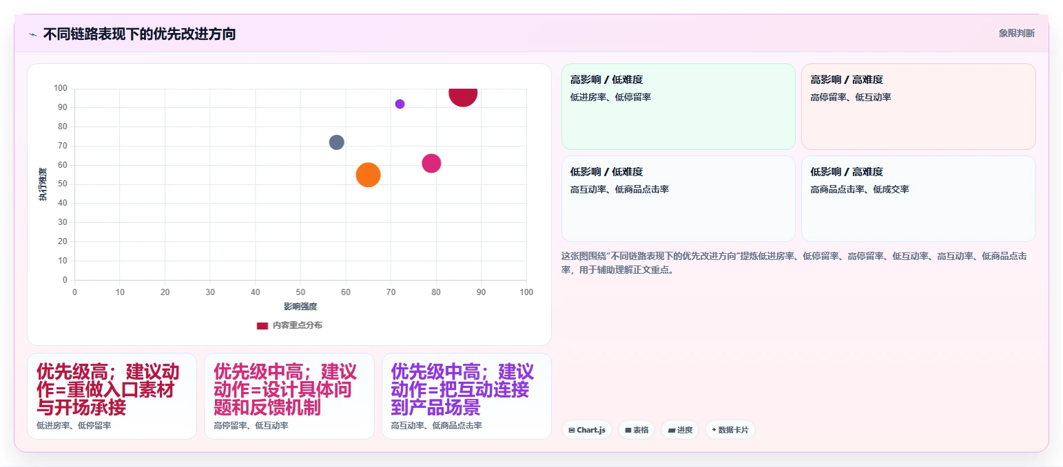This screenshot has width=1063, height=467.
Task: Click the 数据卡片 tag chip
Action: (x=730, y=430)
